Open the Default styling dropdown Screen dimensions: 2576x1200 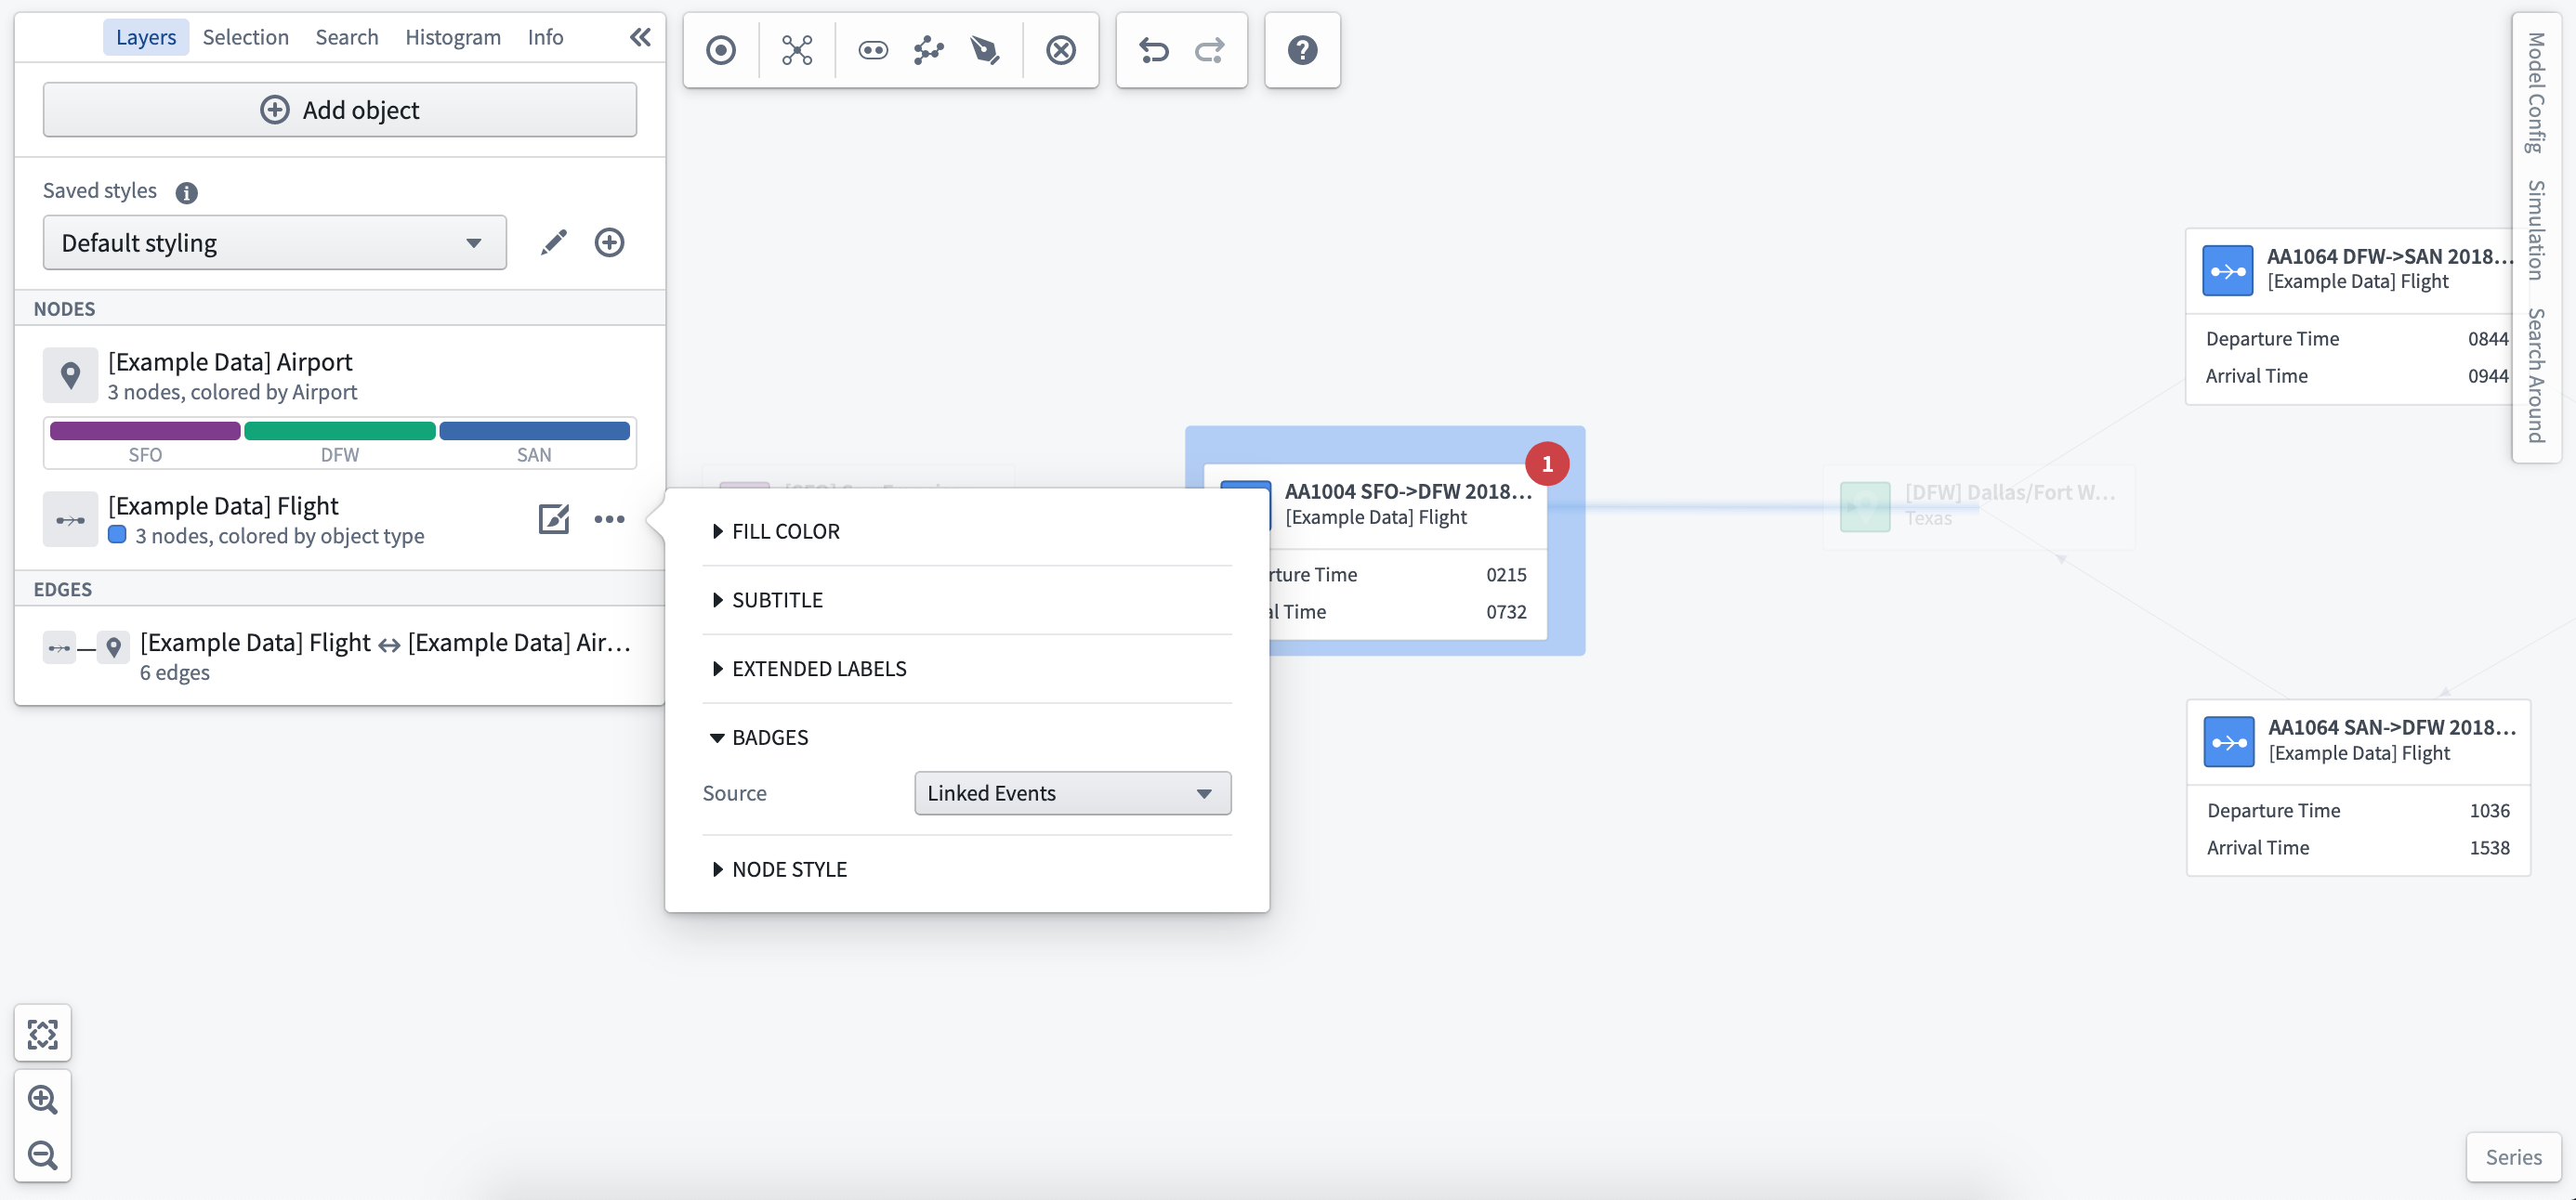(275, 242)
